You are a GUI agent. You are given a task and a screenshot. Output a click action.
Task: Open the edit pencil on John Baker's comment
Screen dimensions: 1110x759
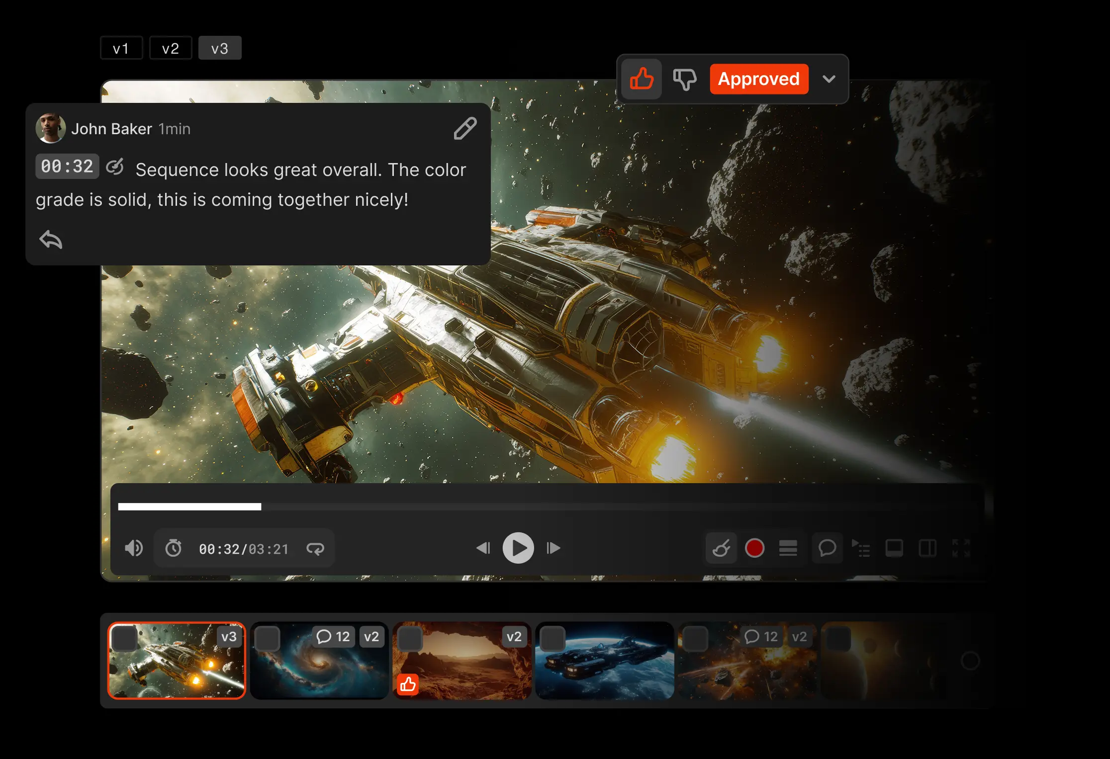464,128
